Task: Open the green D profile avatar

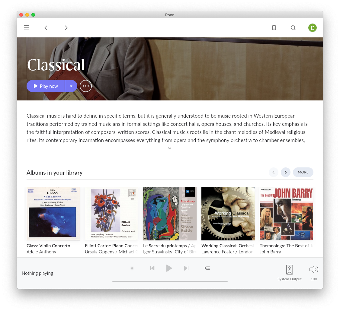Action: 313,28
